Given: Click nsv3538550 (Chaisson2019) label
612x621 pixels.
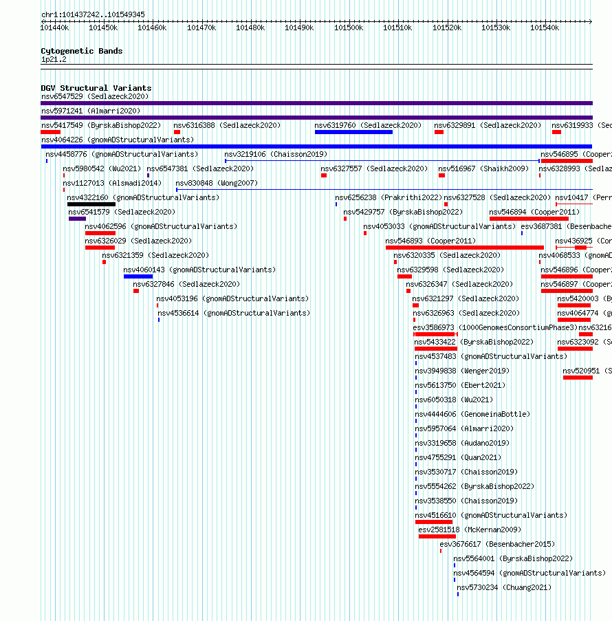Looking at the screenshot, I should tap(466, 501).
